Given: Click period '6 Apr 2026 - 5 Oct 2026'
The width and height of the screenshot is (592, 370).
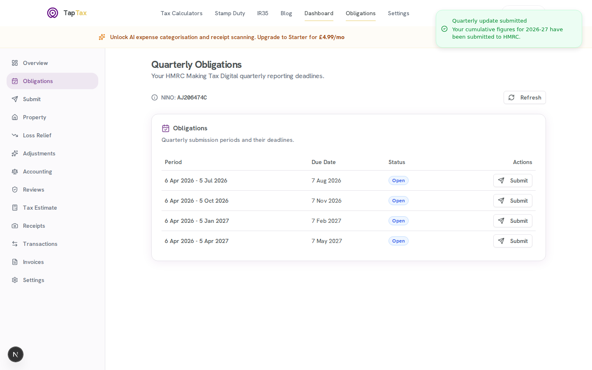Looking at the screenshot, I should [x=197, y=201].
